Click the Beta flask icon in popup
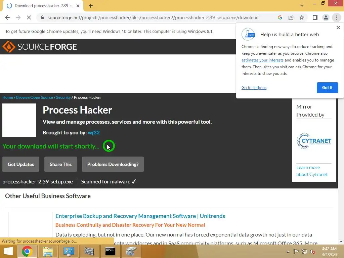 pyautogui.click(x=248, y=34)
